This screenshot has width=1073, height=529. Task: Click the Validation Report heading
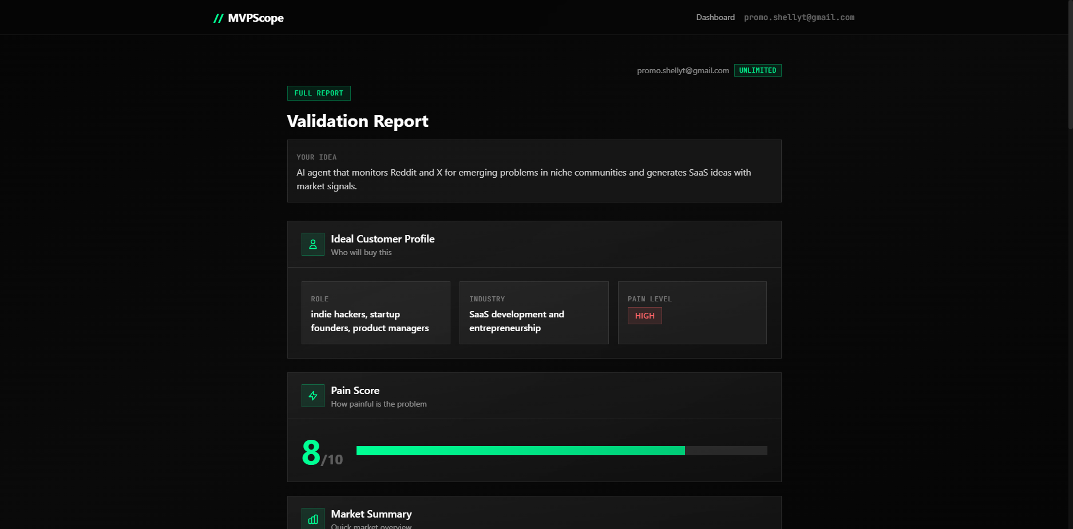point(357,121)
